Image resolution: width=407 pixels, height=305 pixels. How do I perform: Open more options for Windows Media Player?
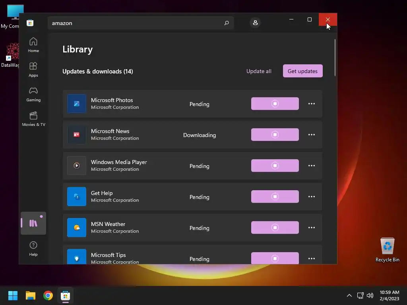coord(312,166)
